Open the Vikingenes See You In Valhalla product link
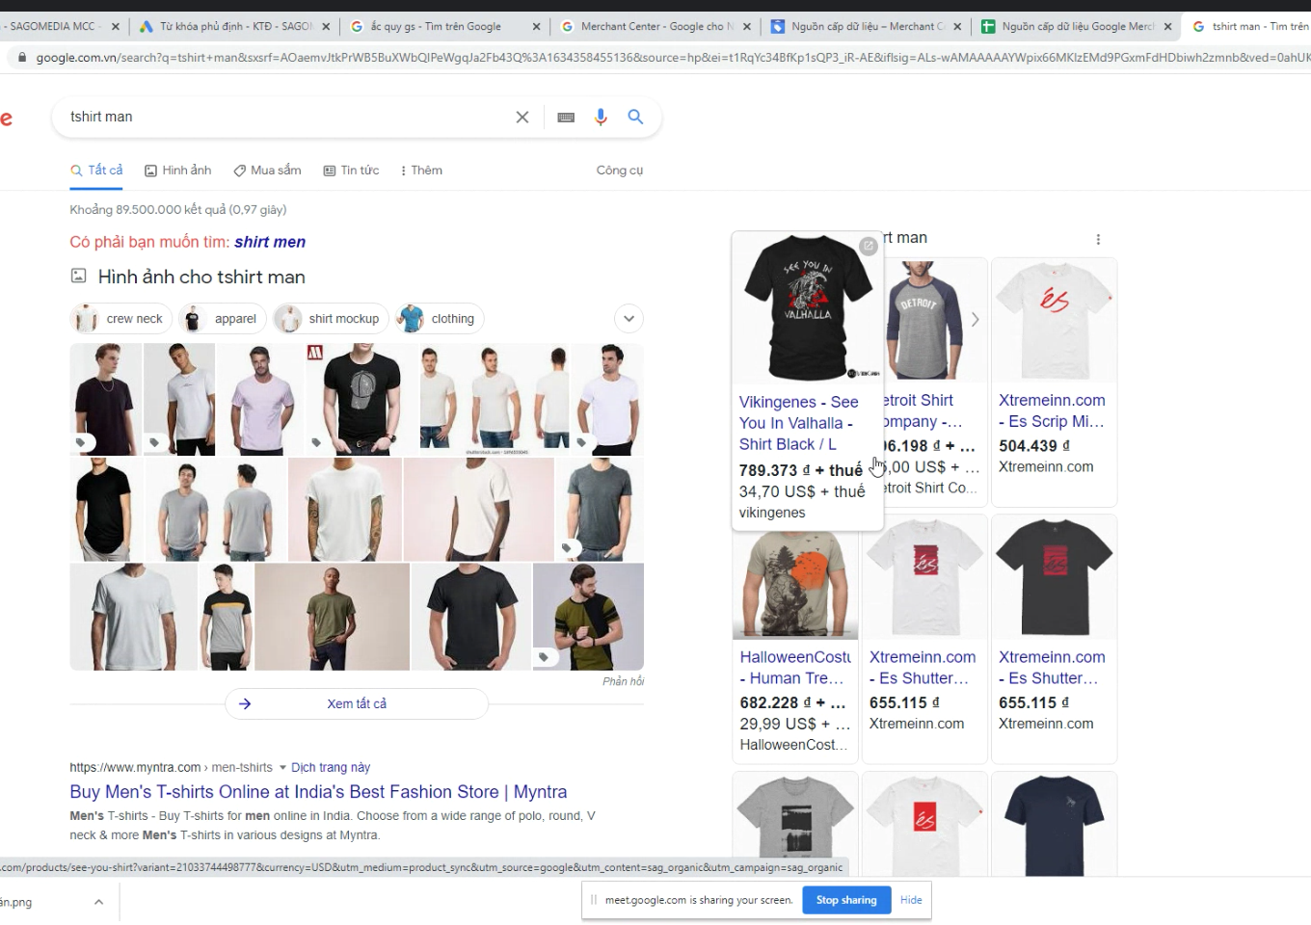This screenshot has height=925, width=1311. tap(799, 423)
